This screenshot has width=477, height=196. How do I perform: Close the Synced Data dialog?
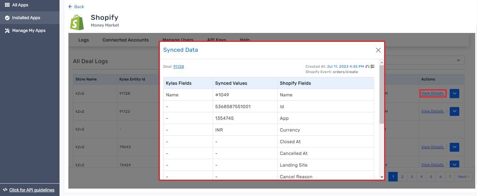(x=378, y=50)
